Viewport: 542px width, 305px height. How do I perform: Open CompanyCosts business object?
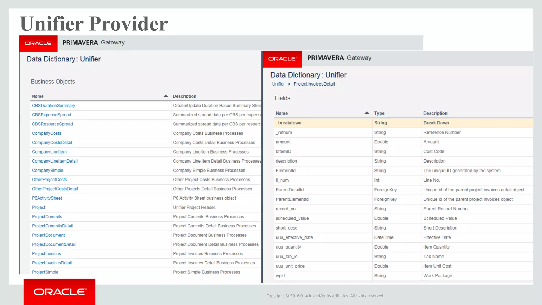pyautogui.click(x=47, y=133)
